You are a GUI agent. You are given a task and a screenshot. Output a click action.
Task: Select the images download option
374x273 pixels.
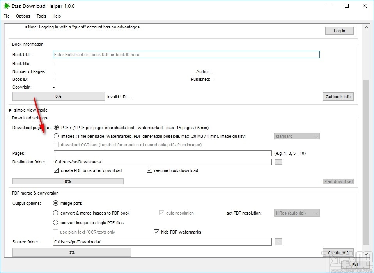(x=56, y=136)
